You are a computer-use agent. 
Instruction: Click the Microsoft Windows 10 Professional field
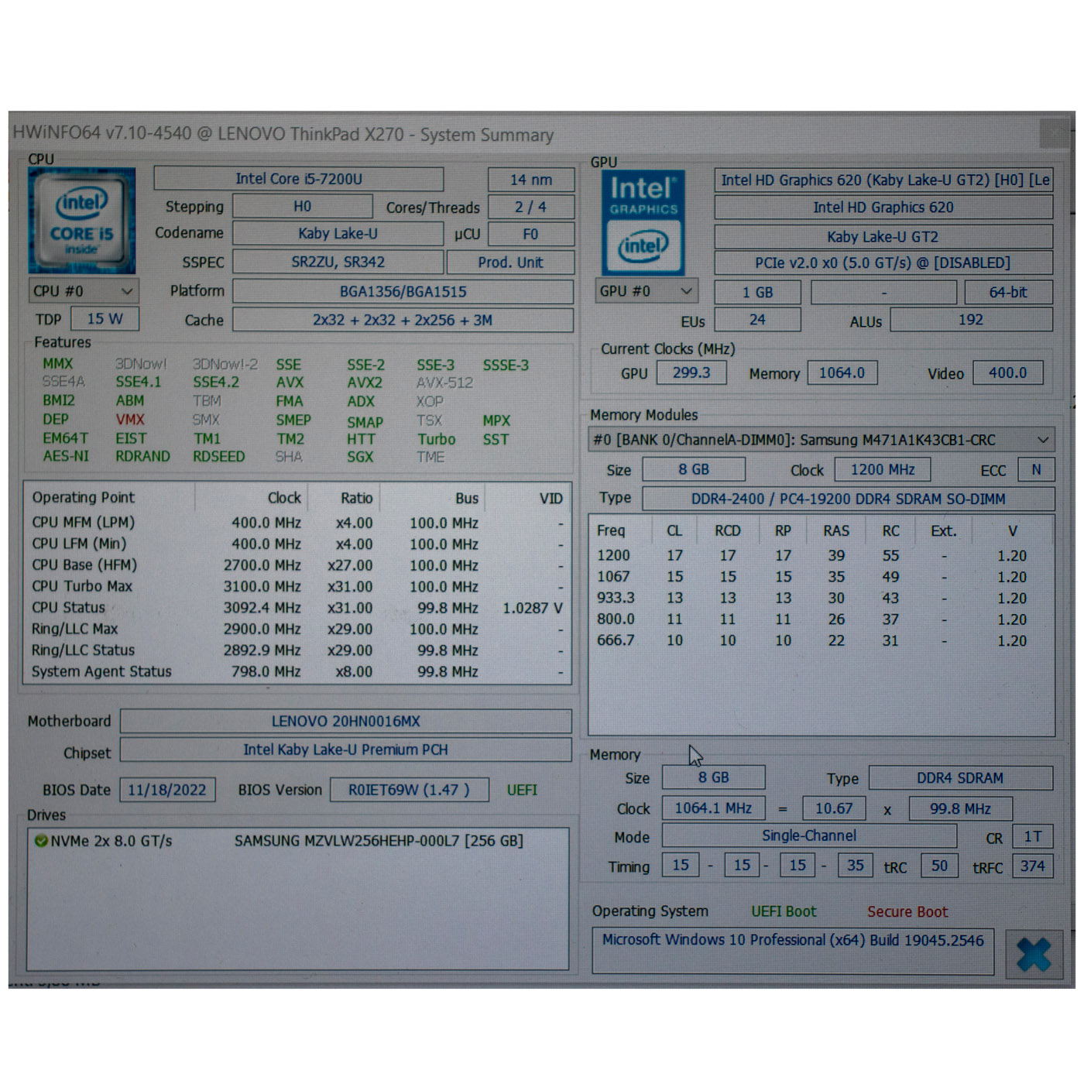pyautogui.click(x=794, y=950)
